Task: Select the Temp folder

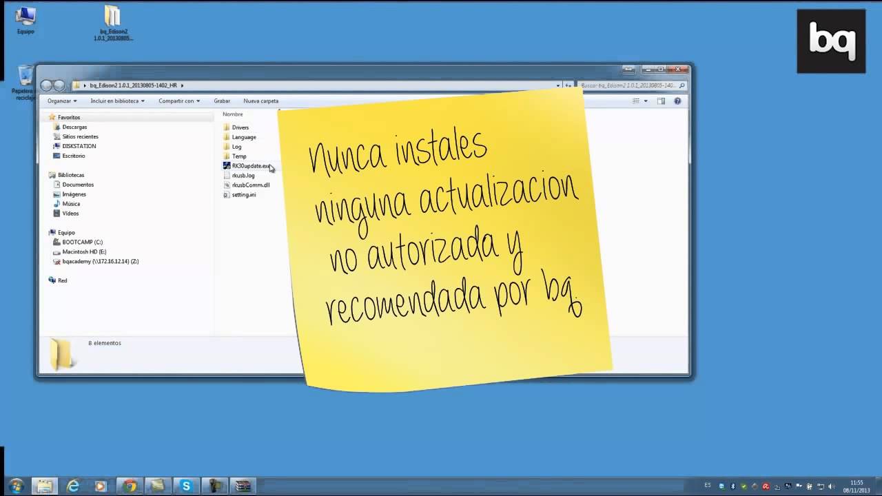Action: click(234, 156)
